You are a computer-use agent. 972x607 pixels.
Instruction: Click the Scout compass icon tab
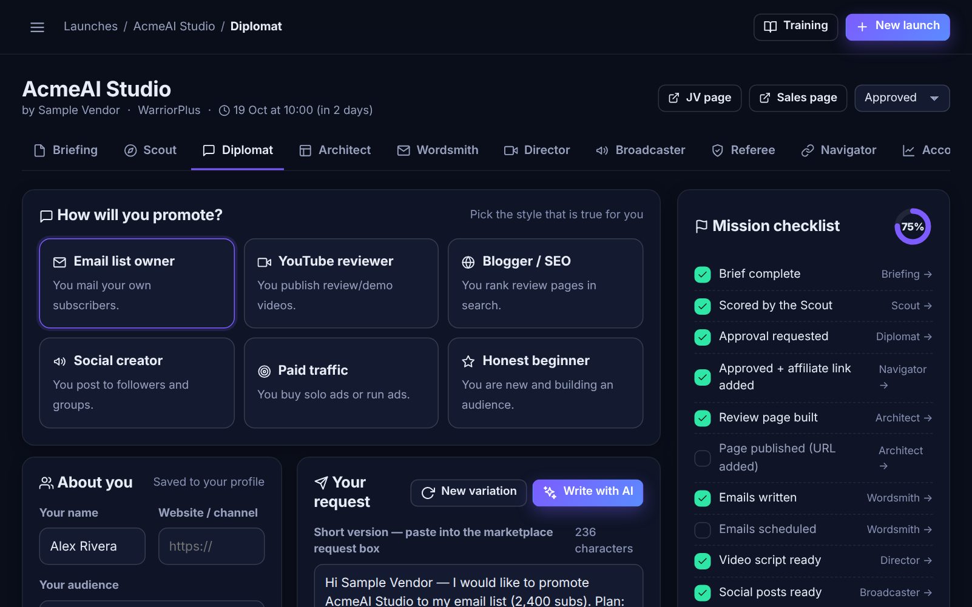tap(130, 150)
